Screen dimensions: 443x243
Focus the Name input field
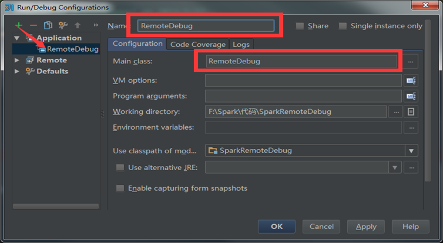(206, 26)
